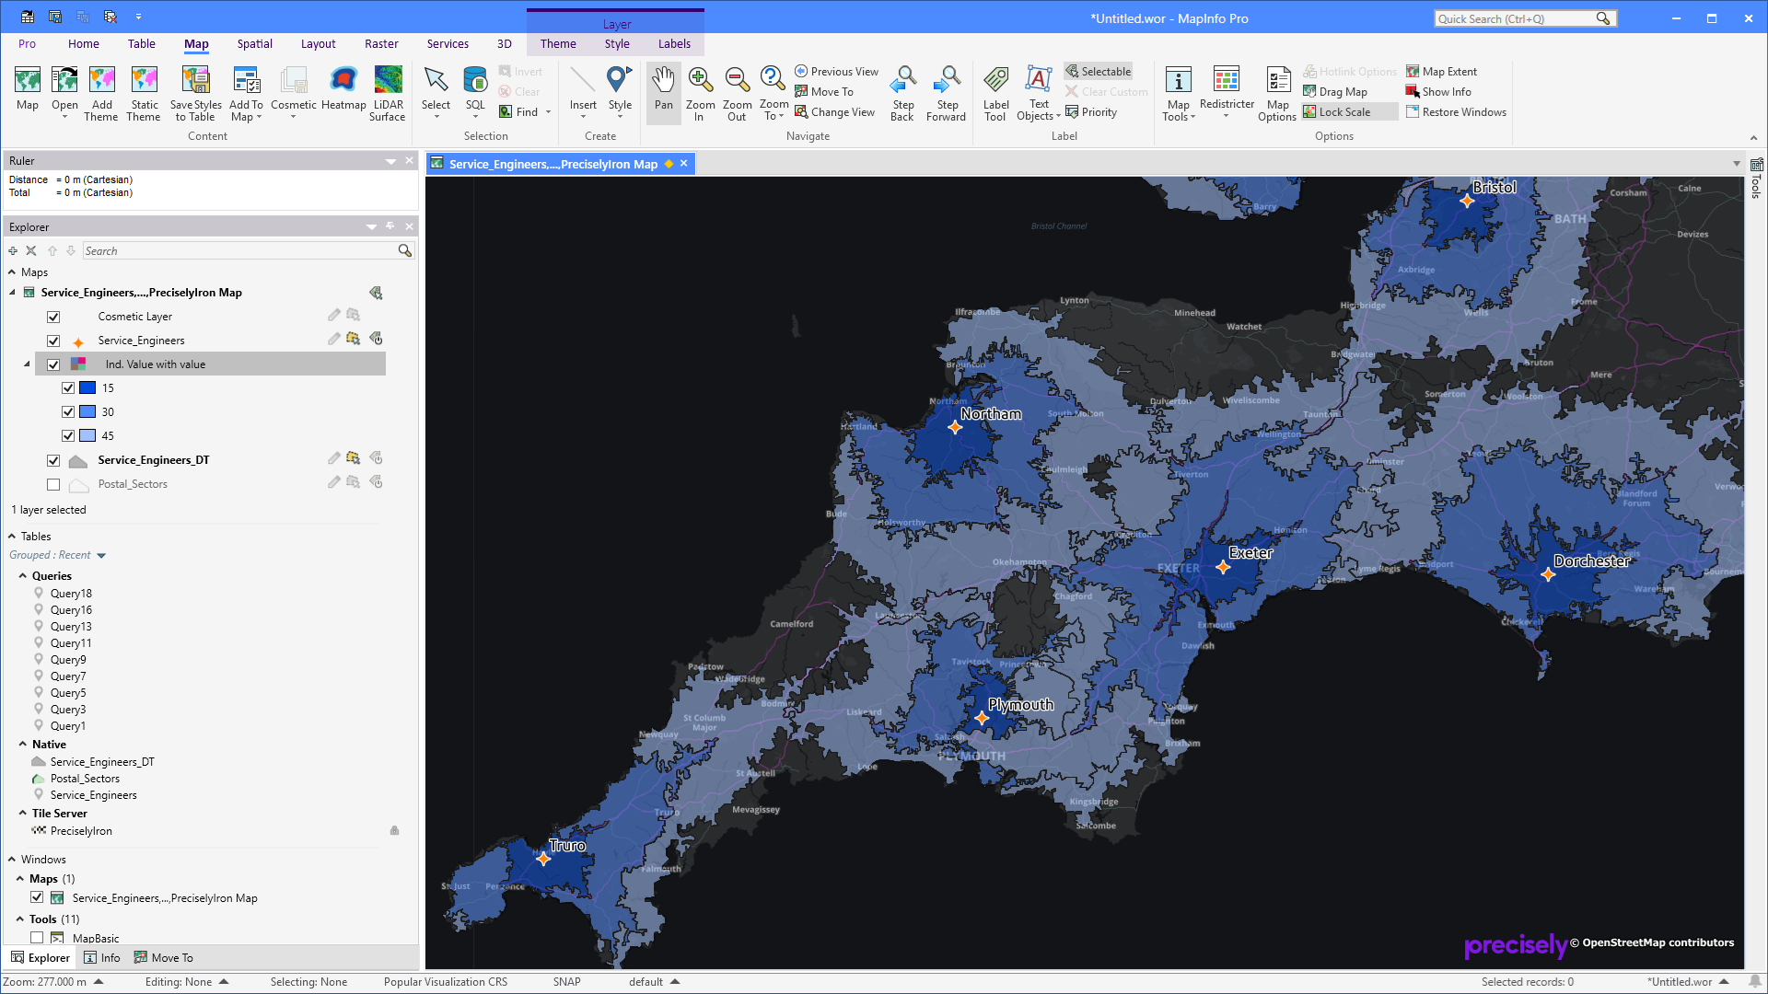Uncheck the Service_Engineers layer checkbox
Image resolution: width=1768 pixels, height=994 pixels.
pyautogui.click(x=53, y=341)
